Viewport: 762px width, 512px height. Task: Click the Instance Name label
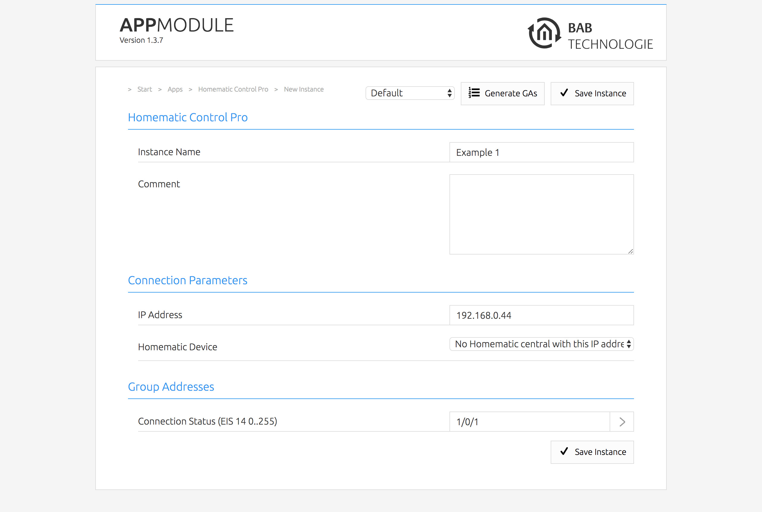click(169, 152)
